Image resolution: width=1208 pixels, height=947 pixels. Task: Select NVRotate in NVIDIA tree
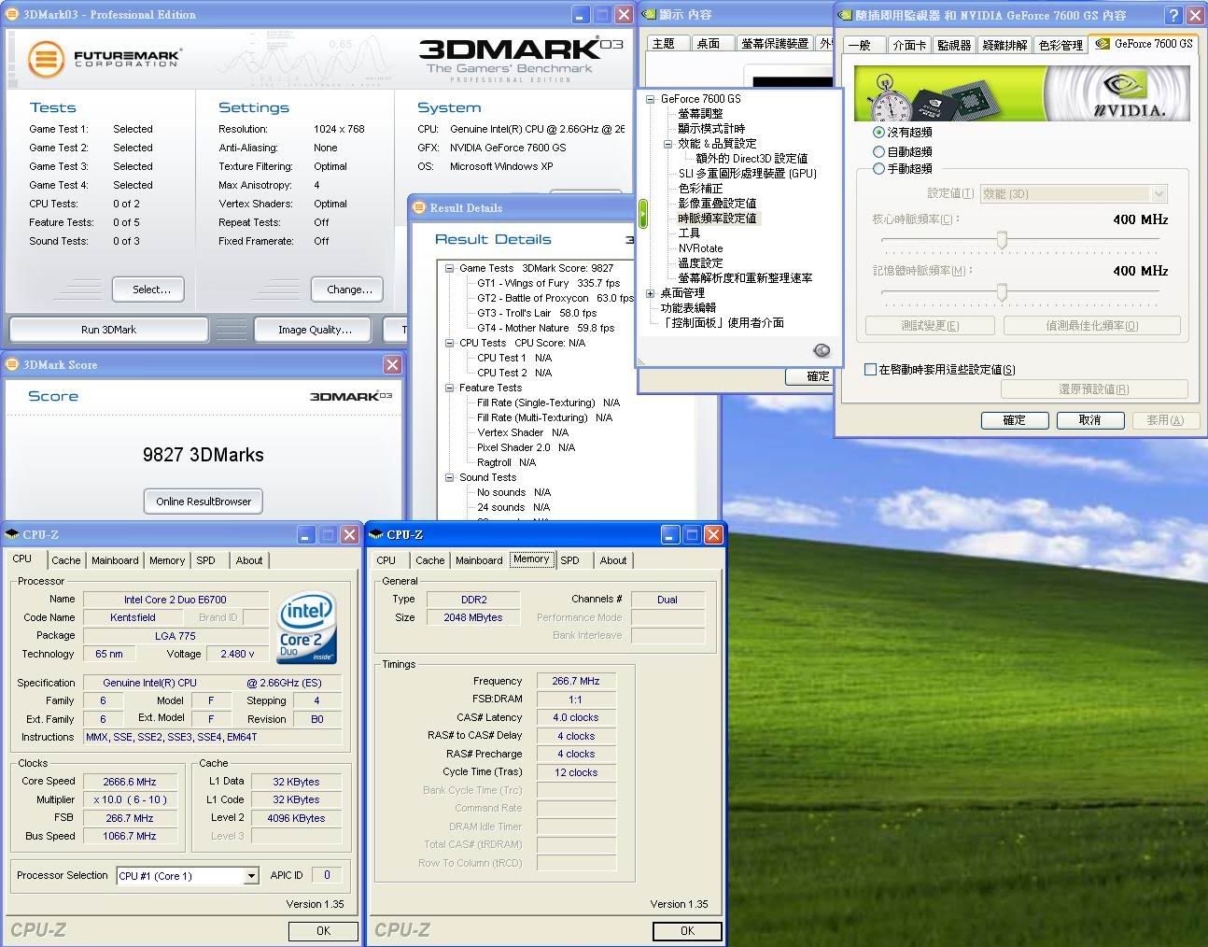[700, 248]
